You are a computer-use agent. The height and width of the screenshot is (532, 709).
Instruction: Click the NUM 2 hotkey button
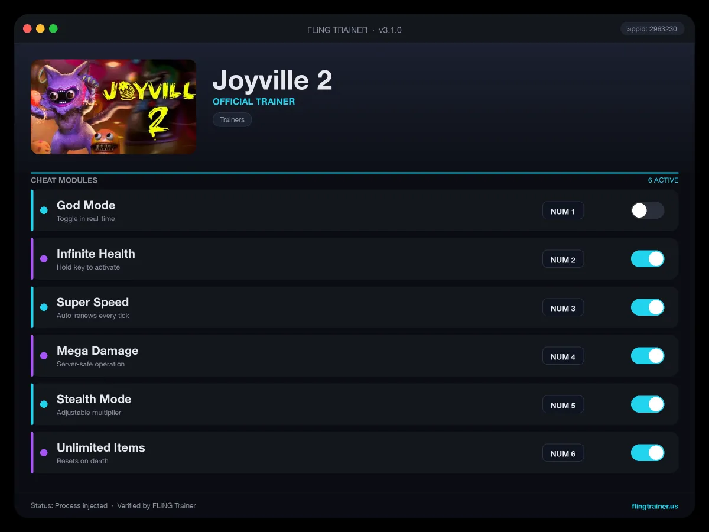point(563,259)
